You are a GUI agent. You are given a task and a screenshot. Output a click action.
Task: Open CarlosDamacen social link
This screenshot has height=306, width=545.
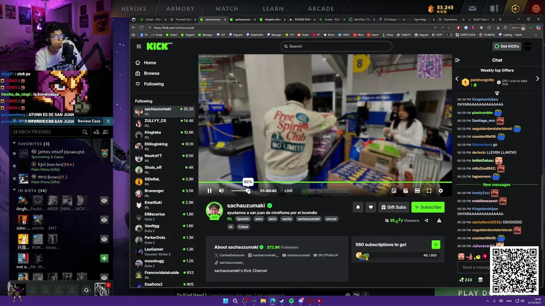click(x=229, y=255)
